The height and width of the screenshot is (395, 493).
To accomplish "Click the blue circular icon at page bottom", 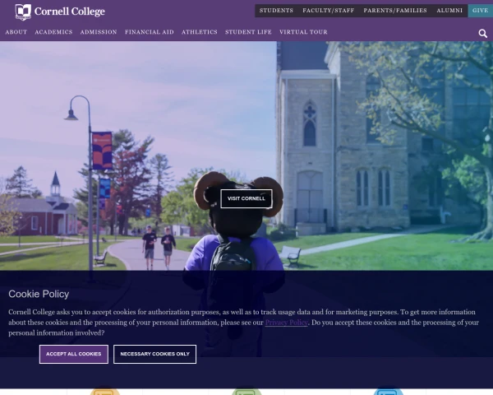I will click(388, 392).
